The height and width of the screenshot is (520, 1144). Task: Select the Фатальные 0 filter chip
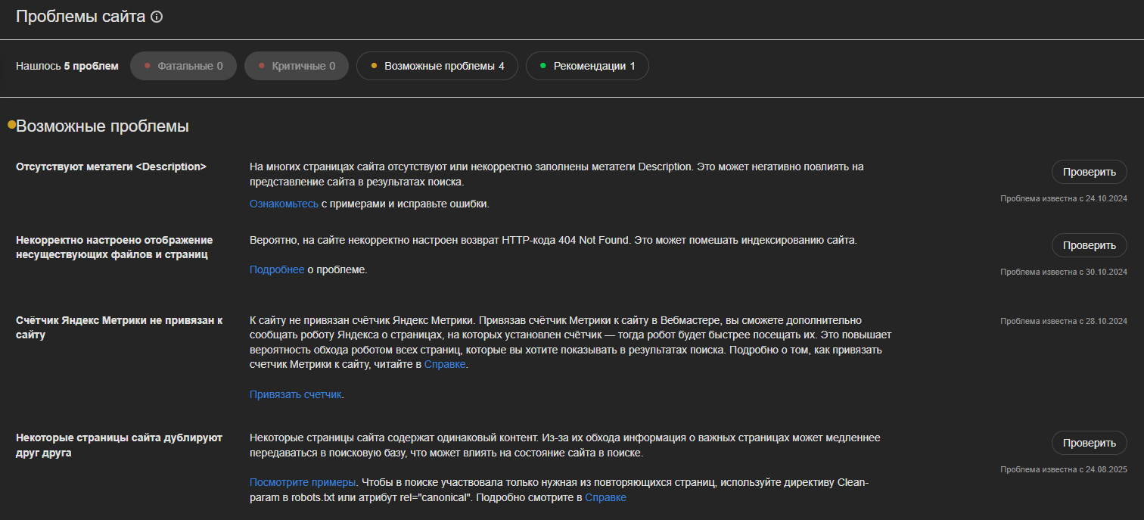pyautogui.click(x=183, y=66)
